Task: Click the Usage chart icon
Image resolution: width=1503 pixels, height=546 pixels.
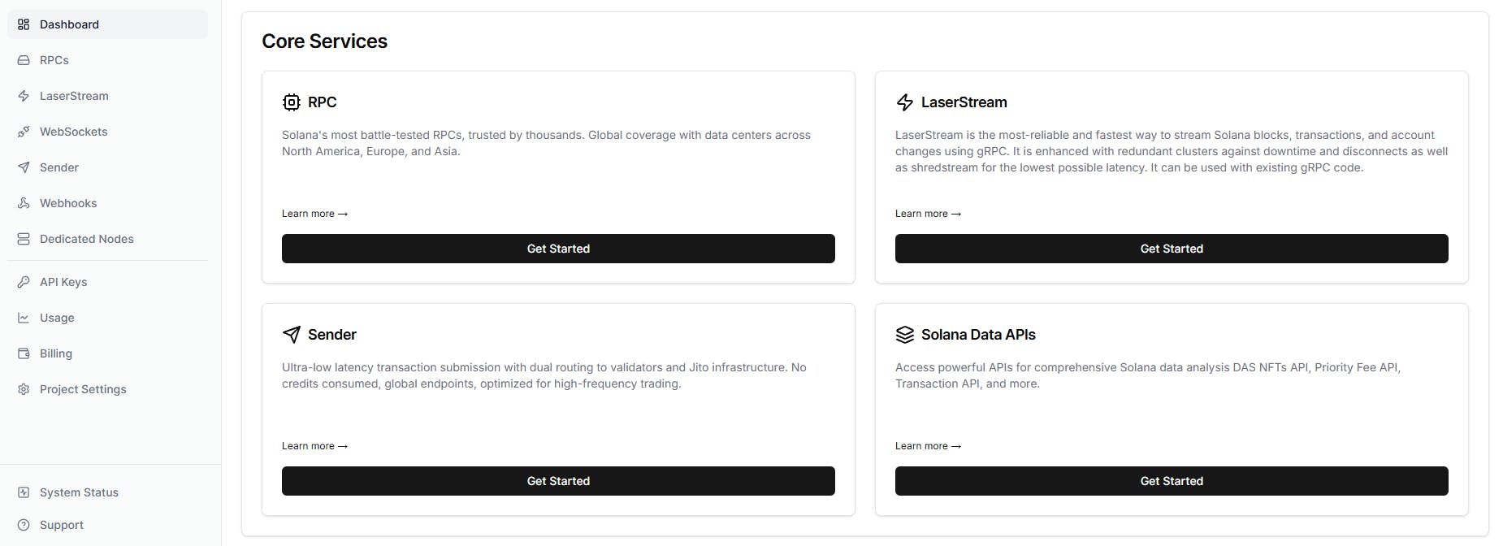Action: tap(24, 318)
